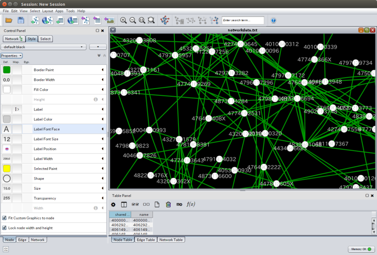Screen dimensions: 377x255
Task: Import table from file icon
Action: pyautogui.click(x=60, y=20)
